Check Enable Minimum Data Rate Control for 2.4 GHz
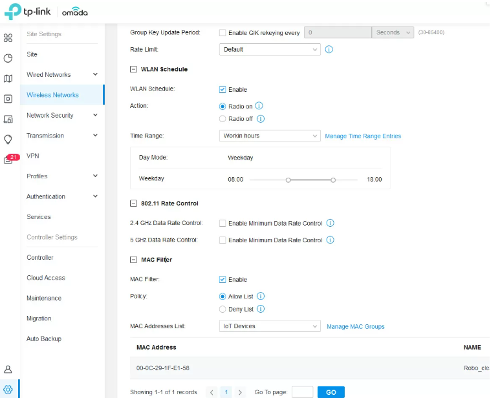Image resolution: width=500 pixels, height=398 pixels. [223, 224]
